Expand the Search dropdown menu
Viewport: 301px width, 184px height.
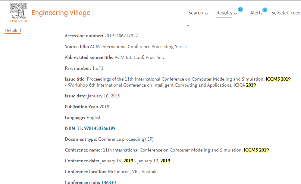coord(198,13)
